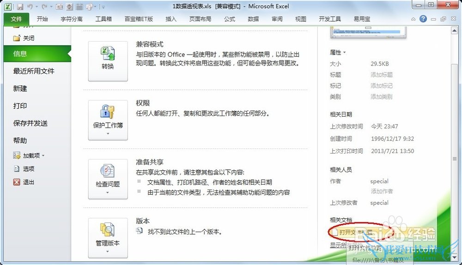Click the 上次打印时间 value 2013/7/21 13:50
The image size is (462, 265).
pos(392,151)
